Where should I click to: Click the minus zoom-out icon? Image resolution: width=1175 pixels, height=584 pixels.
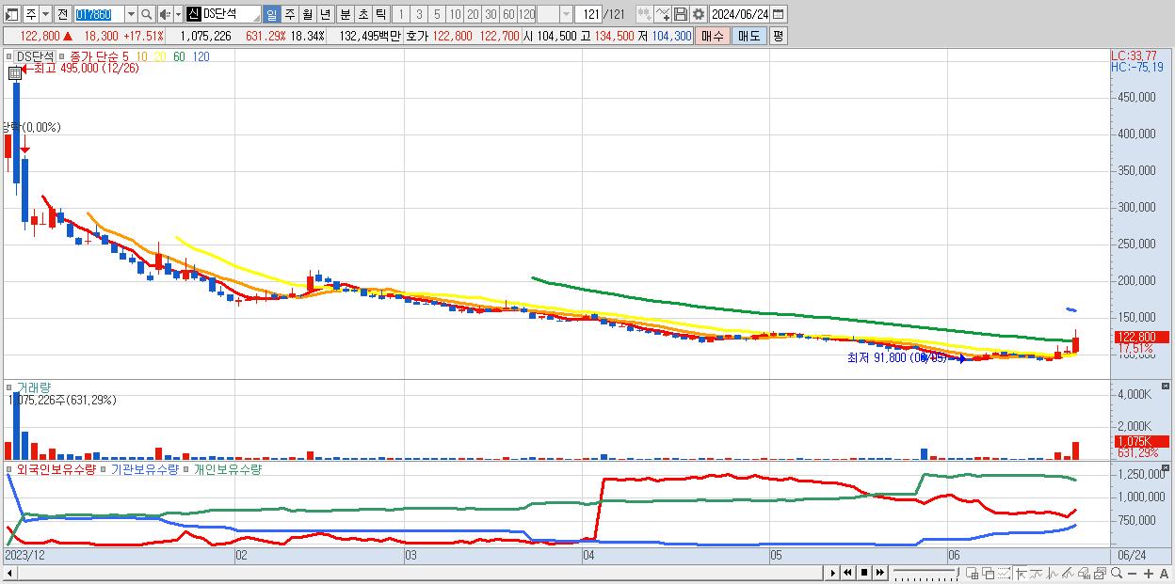[x=1133, y=574]
